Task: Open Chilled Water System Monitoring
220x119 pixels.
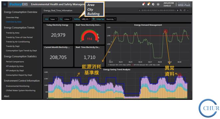Action: pyautogui.click(x=21, y=90)
